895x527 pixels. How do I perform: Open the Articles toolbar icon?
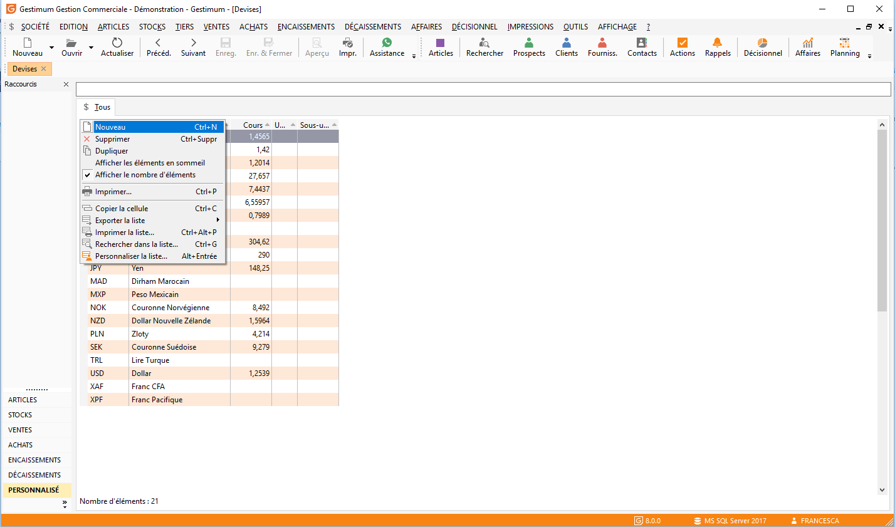(441, 43)
